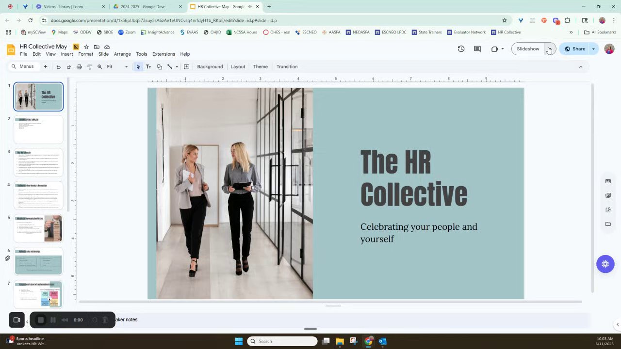This screenshot has height=349, width=621.
Task: Undo the last action
Action: tap(58, 67)
